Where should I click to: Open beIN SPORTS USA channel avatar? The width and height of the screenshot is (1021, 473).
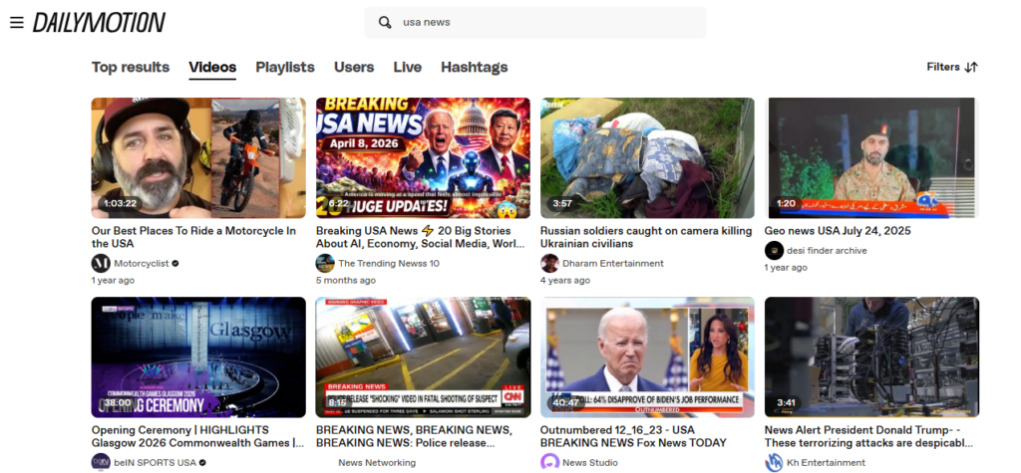(x=101, y=463)
